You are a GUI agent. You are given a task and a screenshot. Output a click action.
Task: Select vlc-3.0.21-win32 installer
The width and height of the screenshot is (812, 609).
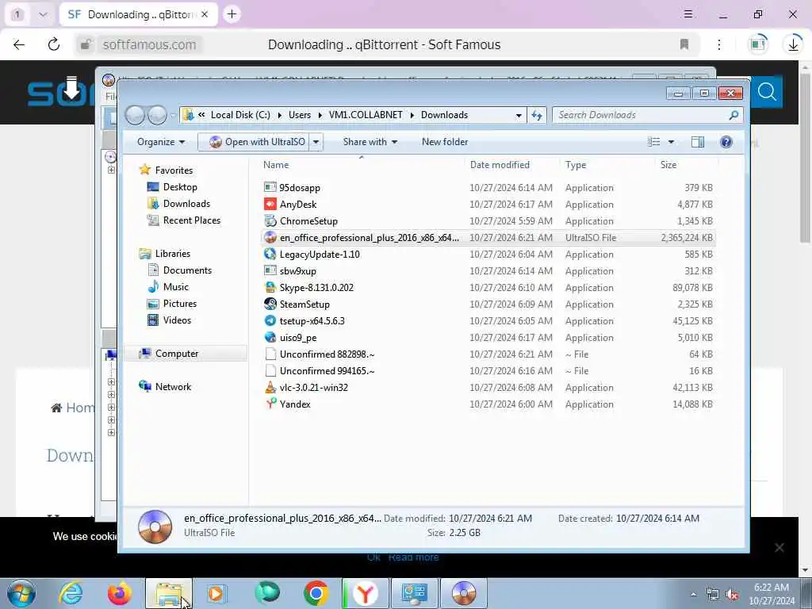click(488, 387)
